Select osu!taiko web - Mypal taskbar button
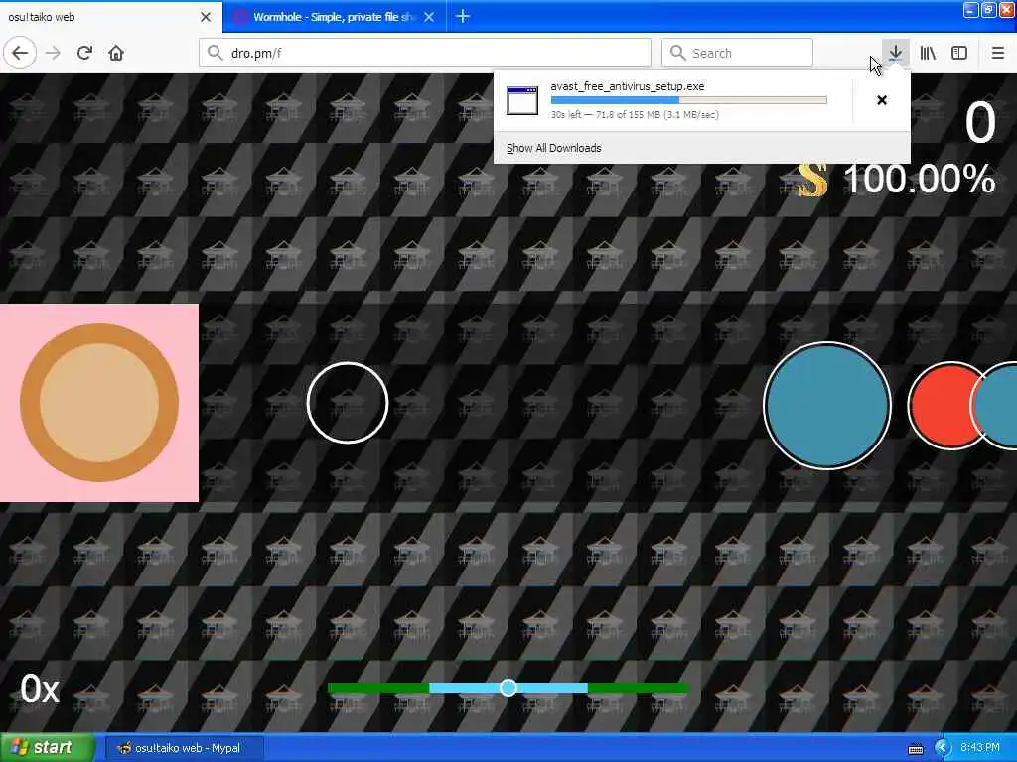Image resolution: width=1017 pixels, height=762 pixels. (x=185, y=748)
